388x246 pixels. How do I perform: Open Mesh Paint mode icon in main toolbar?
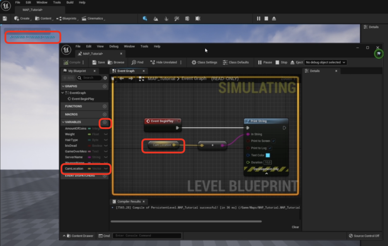(177, 19)
